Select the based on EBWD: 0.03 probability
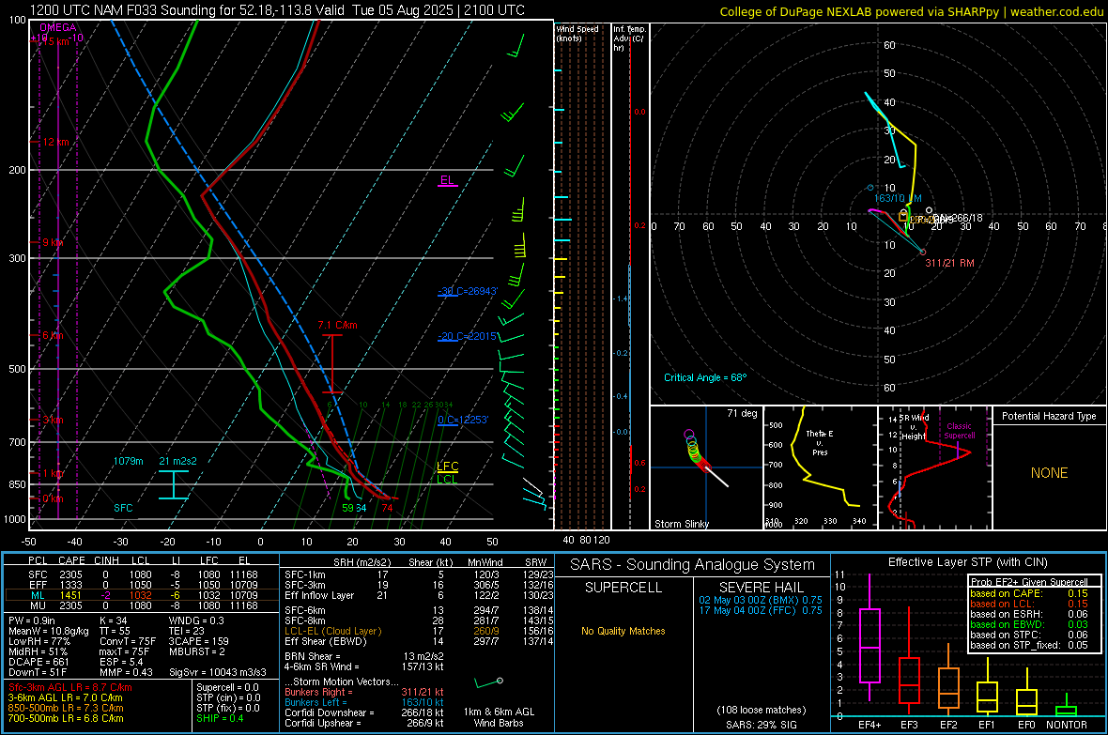The height and width of the screenshot is (735, 1108). (1029, 625)
